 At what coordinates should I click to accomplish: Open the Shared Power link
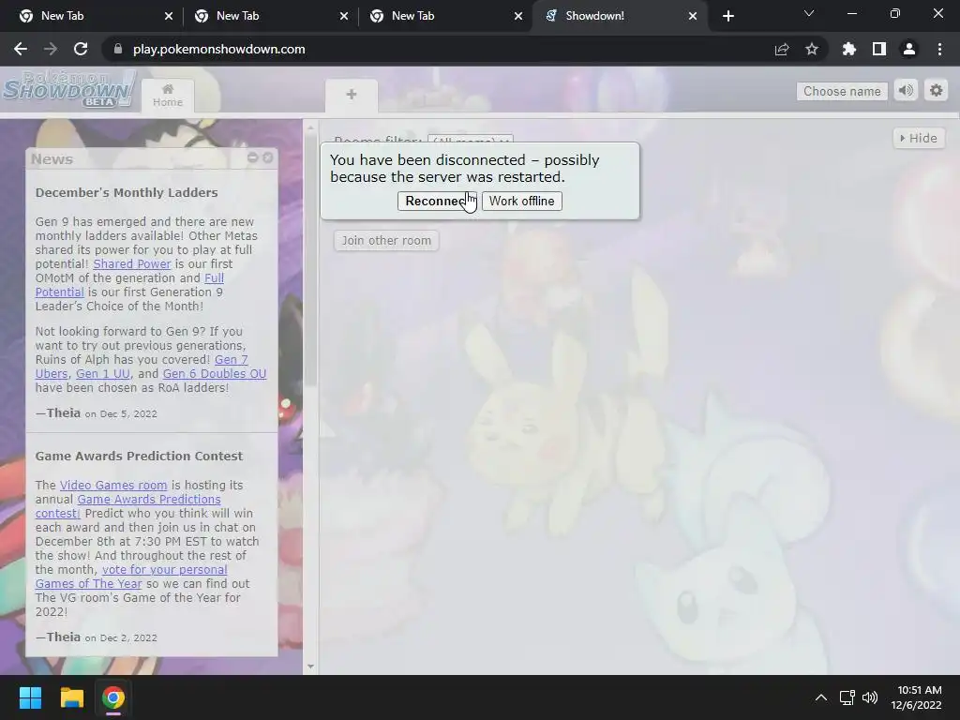[x=131, y=263]
